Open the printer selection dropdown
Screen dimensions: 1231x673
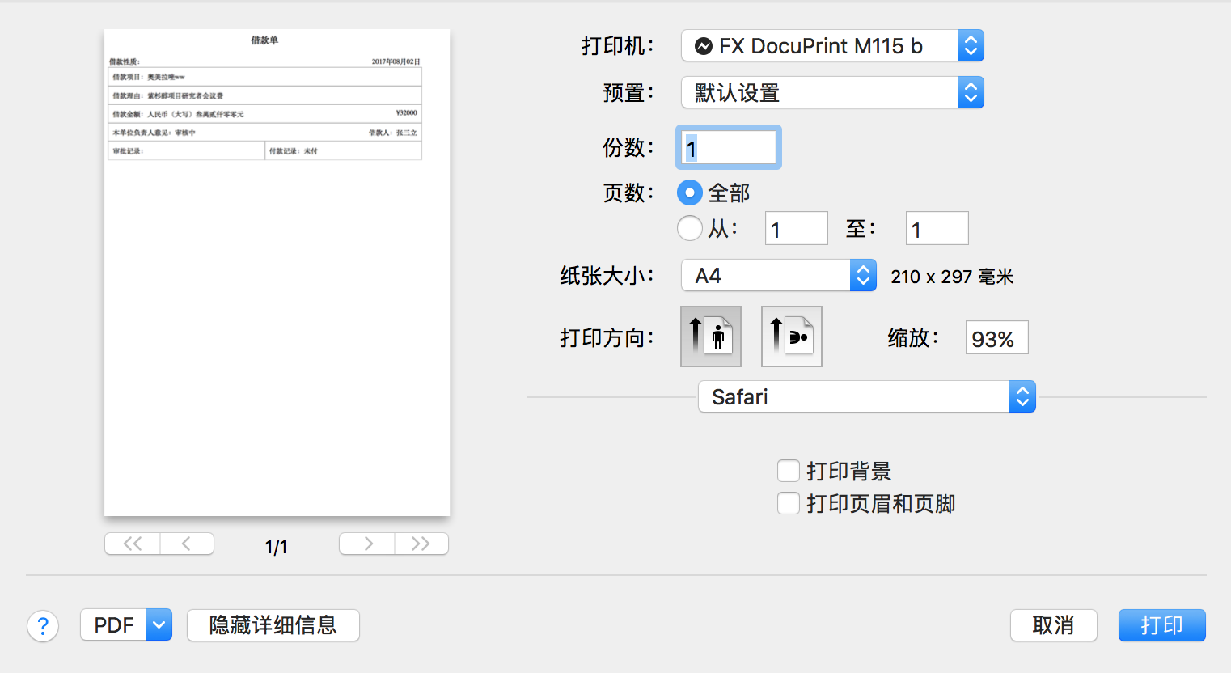832,45
